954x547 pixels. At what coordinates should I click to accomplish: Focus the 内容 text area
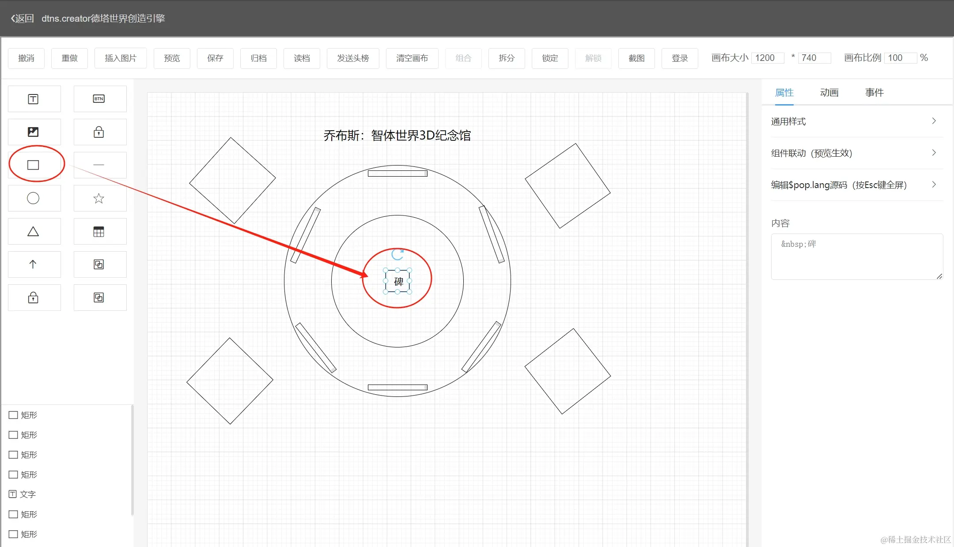point(856,257)
